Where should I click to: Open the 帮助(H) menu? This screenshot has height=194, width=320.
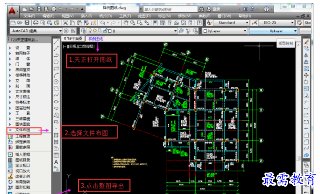(244, 16)
